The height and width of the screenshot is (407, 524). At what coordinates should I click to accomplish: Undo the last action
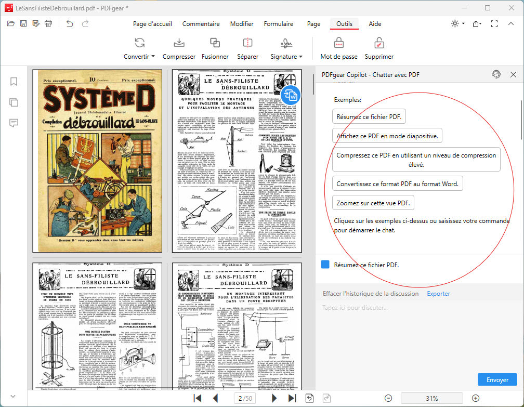[x=70, y=23]
